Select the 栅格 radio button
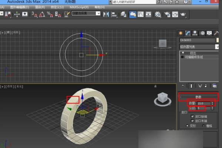The height and width of the screenshot is (148, 222). coord(203,126)
